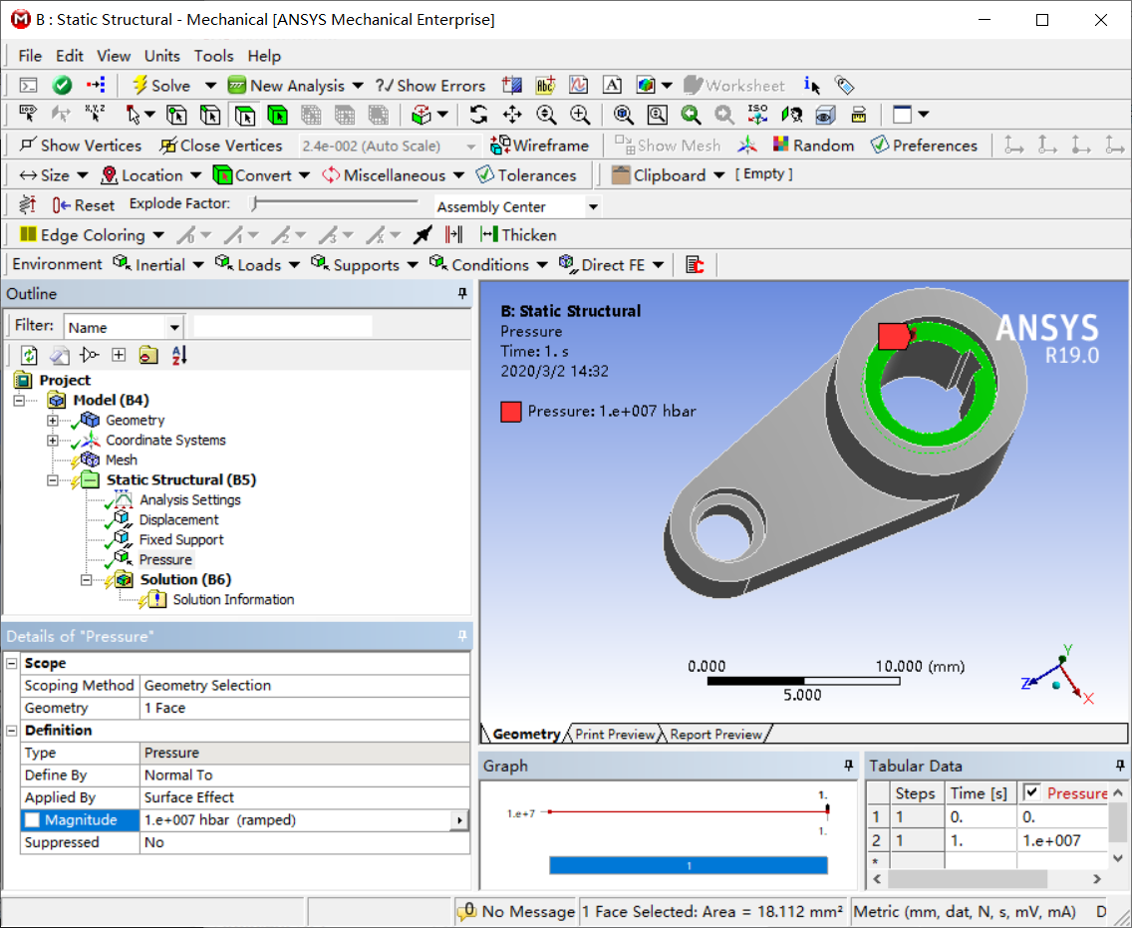Image resolution: width=1132 pixels, height=928 pixels.
Task: Select Mesh in outline tree
Action: pos(121,461)
